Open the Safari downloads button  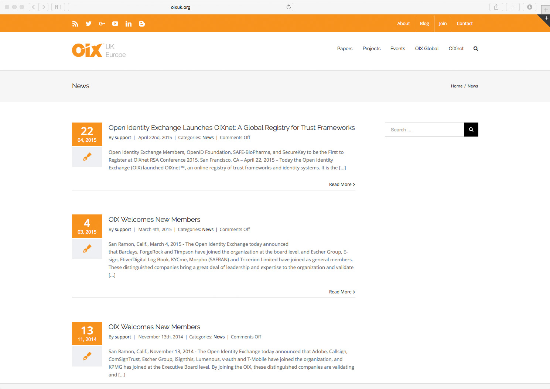pos(529,7)
